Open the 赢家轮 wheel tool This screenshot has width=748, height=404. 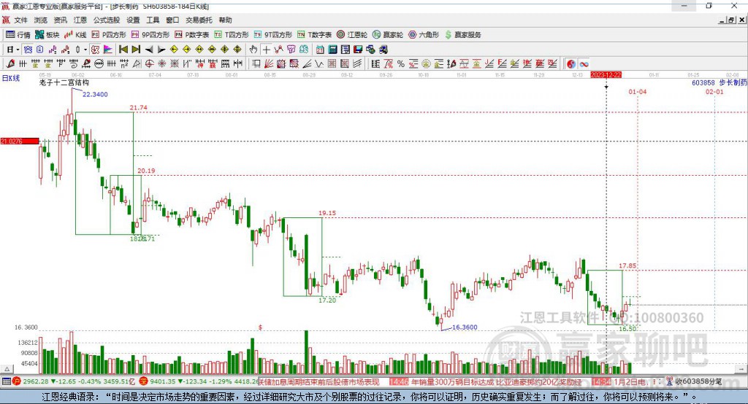(388, 35)
